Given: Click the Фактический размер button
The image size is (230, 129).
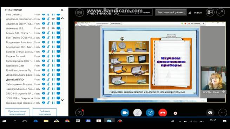Looking at the screenshot, I should point(171,12).
